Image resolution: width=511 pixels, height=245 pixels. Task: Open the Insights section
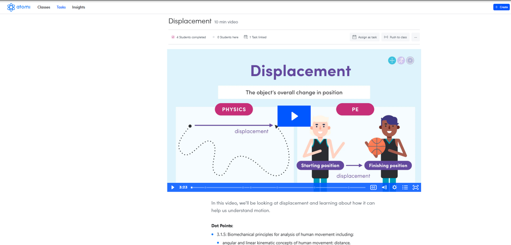tap(78, 7)
